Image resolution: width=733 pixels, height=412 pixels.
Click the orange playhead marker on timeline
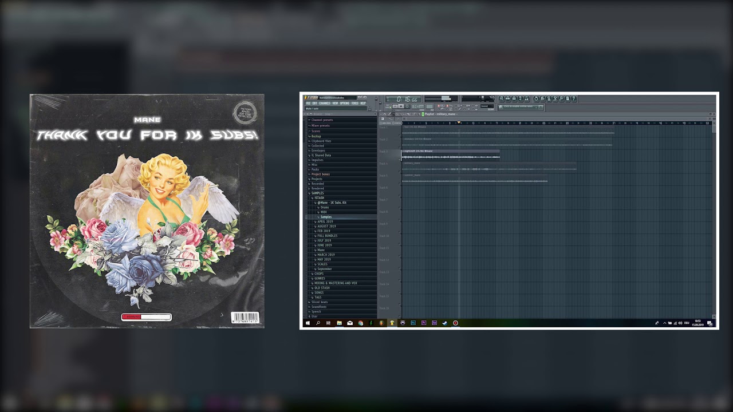(459, 122)
